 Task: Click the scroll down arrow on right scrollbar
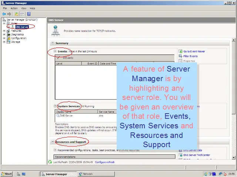[233, 157]
